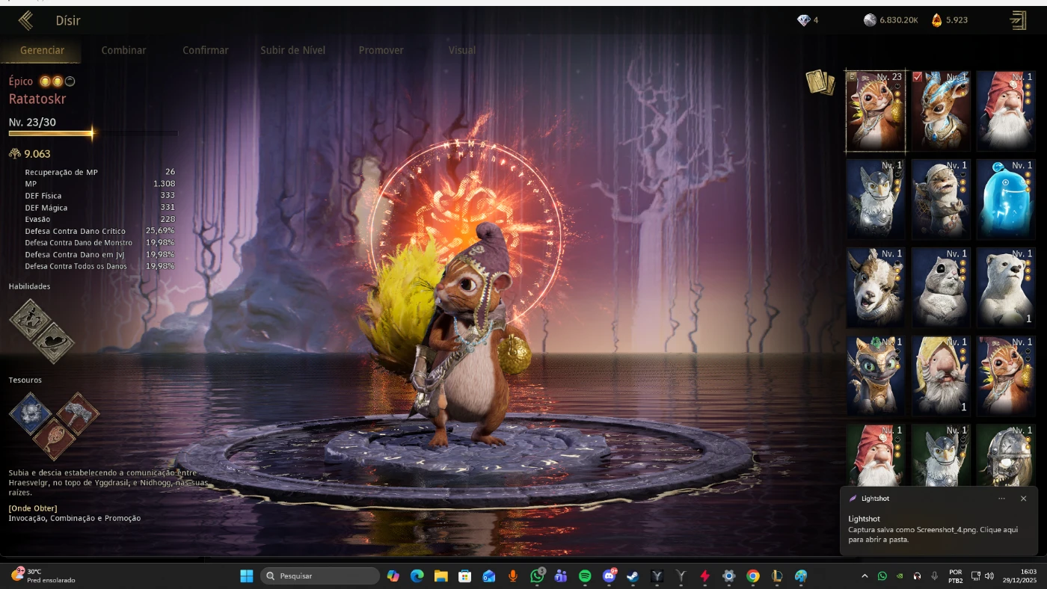Viewport: 1047px width, 589px height.
Task: Select the hammer treasure icon
Action: (x=78, y=412)
